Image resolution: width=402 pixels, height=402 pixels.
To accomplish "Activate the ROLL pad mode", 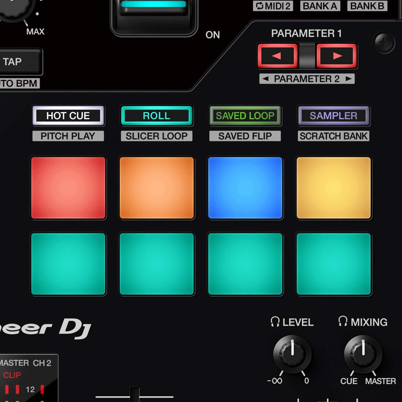I will point(157,116).
